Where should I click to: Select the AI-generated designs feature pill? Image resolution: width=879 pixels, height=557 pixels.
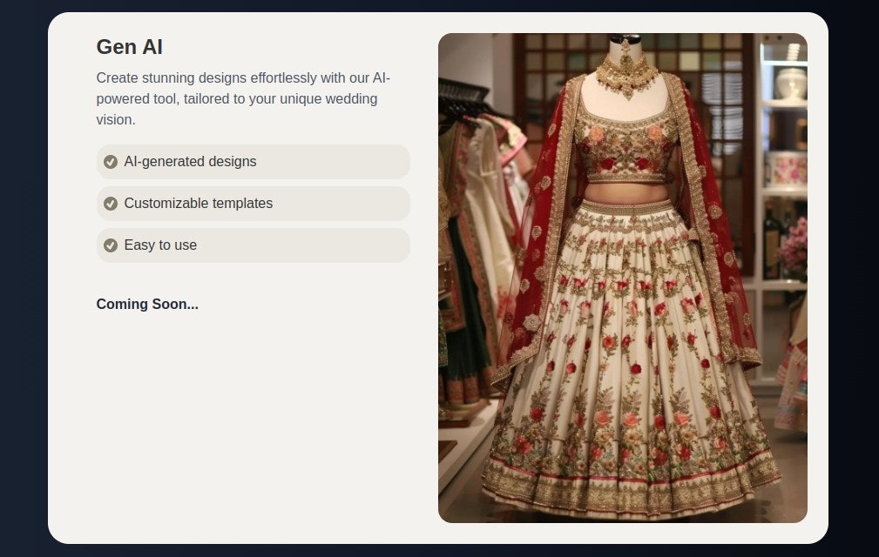[x=254, y=162]
